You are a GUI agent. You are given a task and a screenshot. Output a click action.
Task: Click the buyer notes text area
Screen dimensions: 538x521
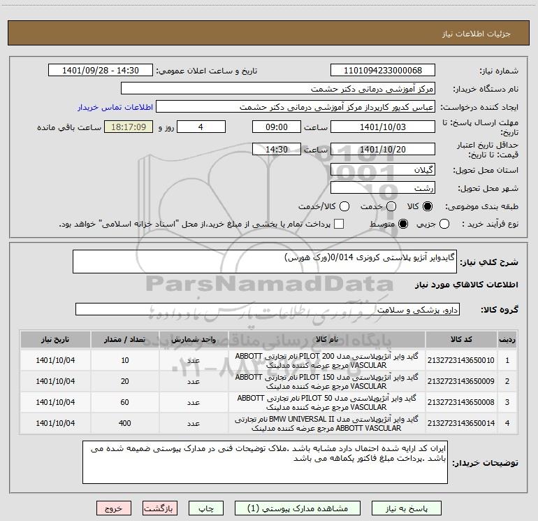click(x=265, y=462)
